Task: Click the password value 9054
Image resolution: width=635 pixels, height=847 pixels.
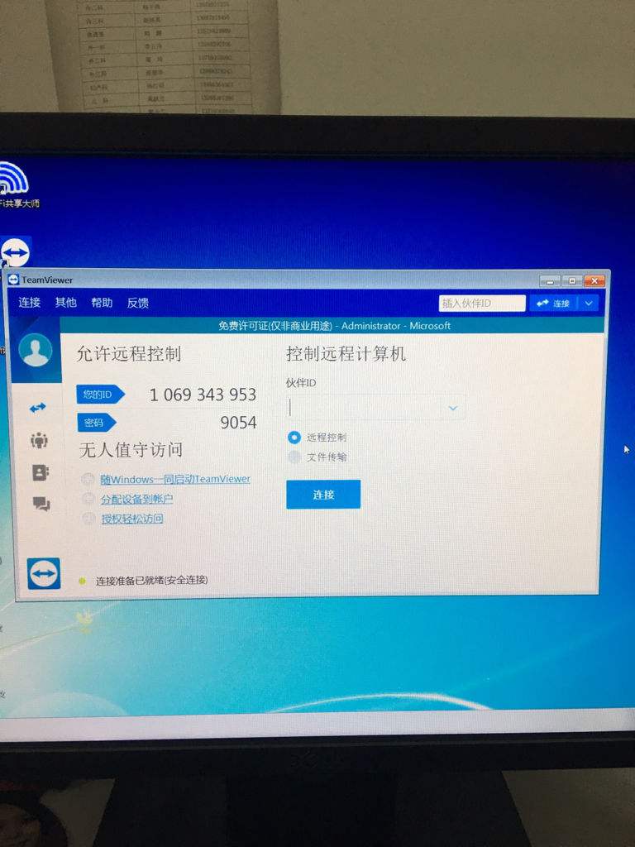Action: pos(238,423)
